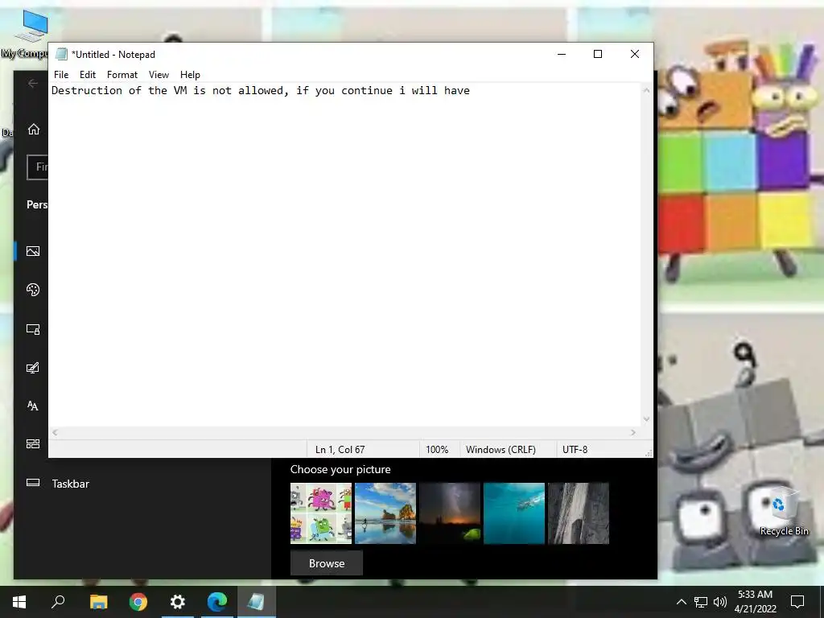Open File Explorer from the taskbar
Image resolution: width=824 pixels, height=618 pixels.
coord(98,602)
